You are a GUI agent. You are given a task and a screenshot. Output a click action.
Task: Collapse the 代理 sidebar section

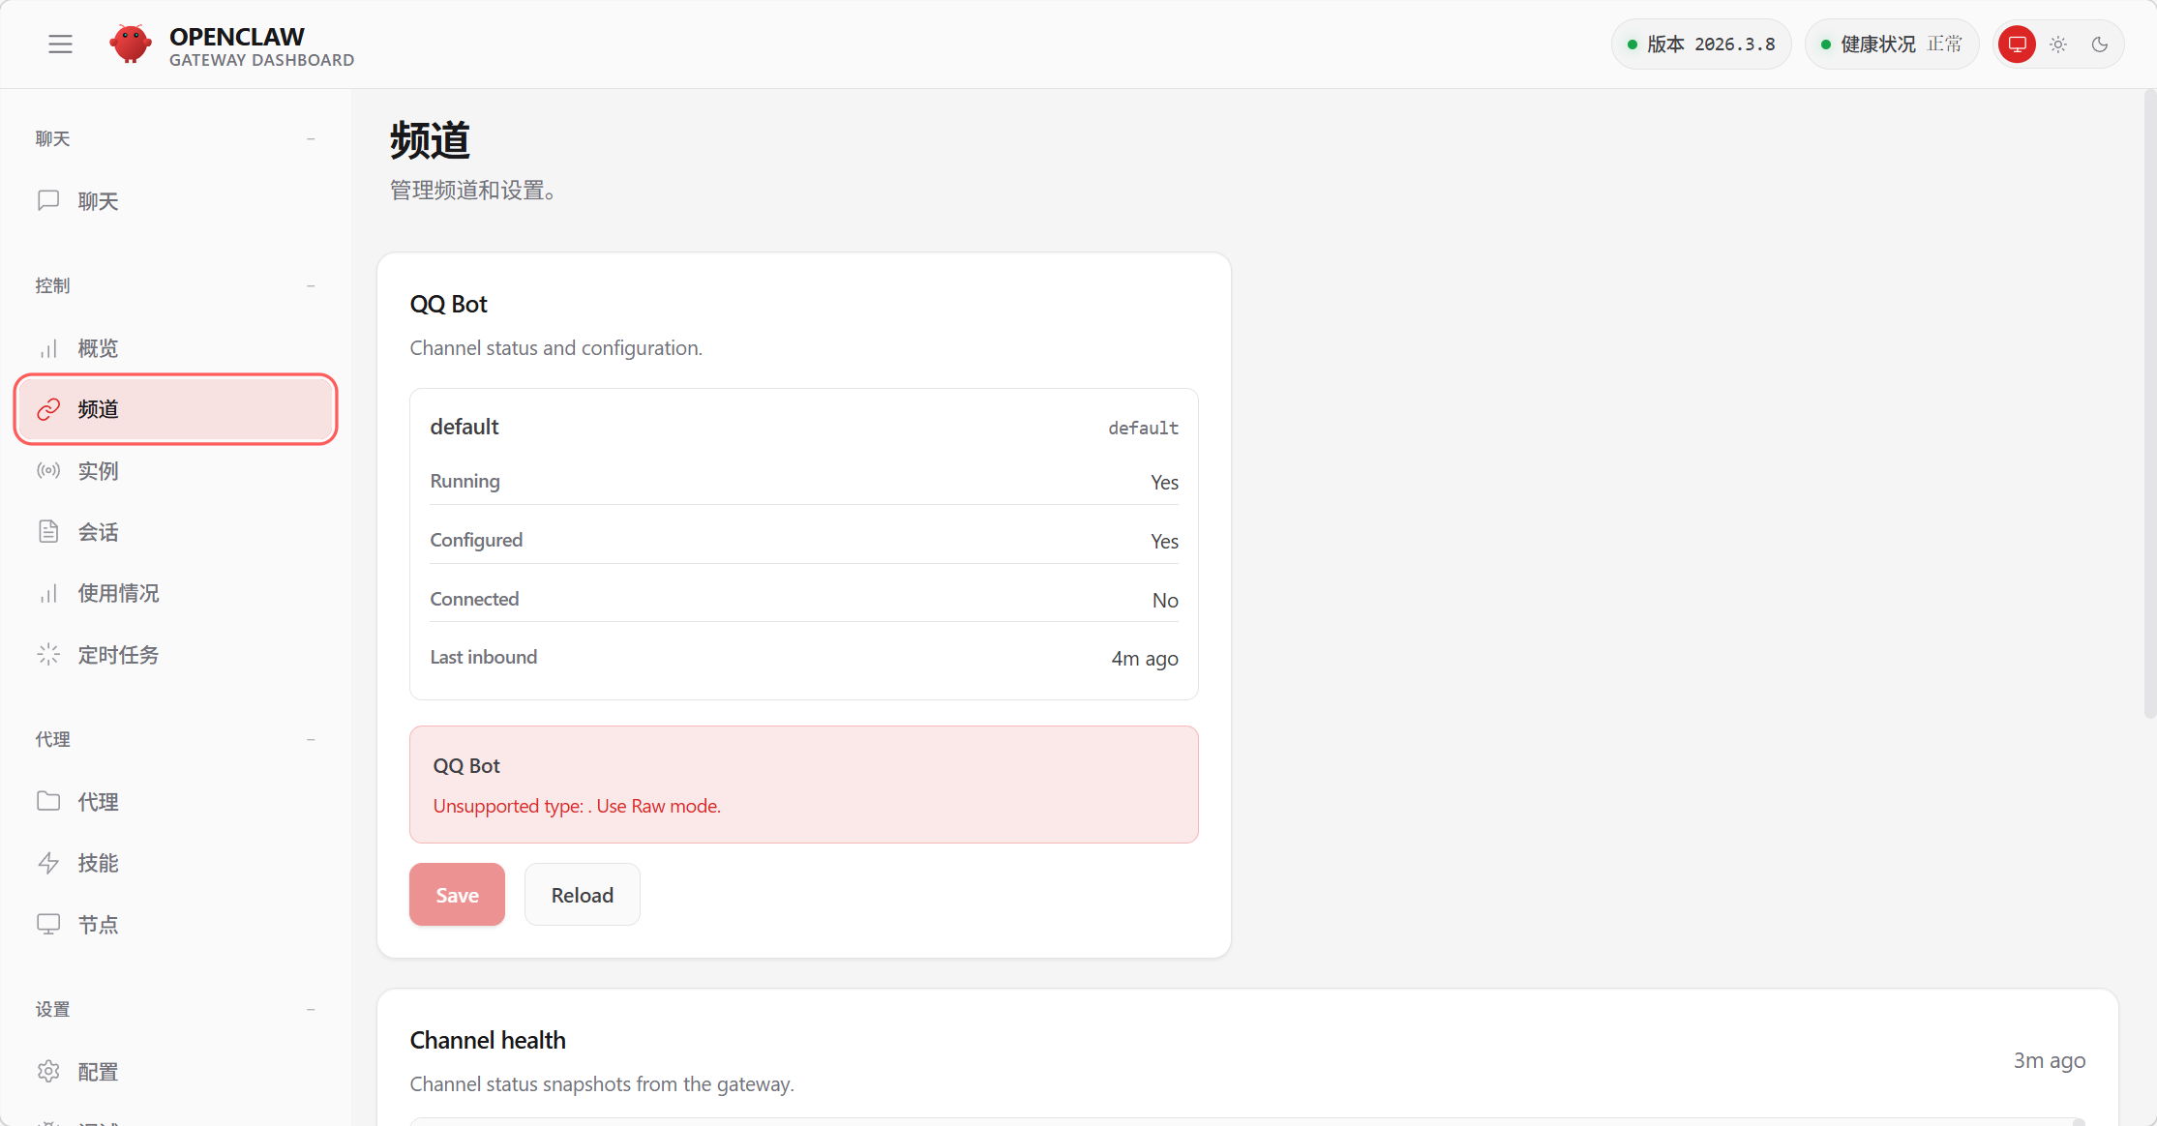coord(311,740)
